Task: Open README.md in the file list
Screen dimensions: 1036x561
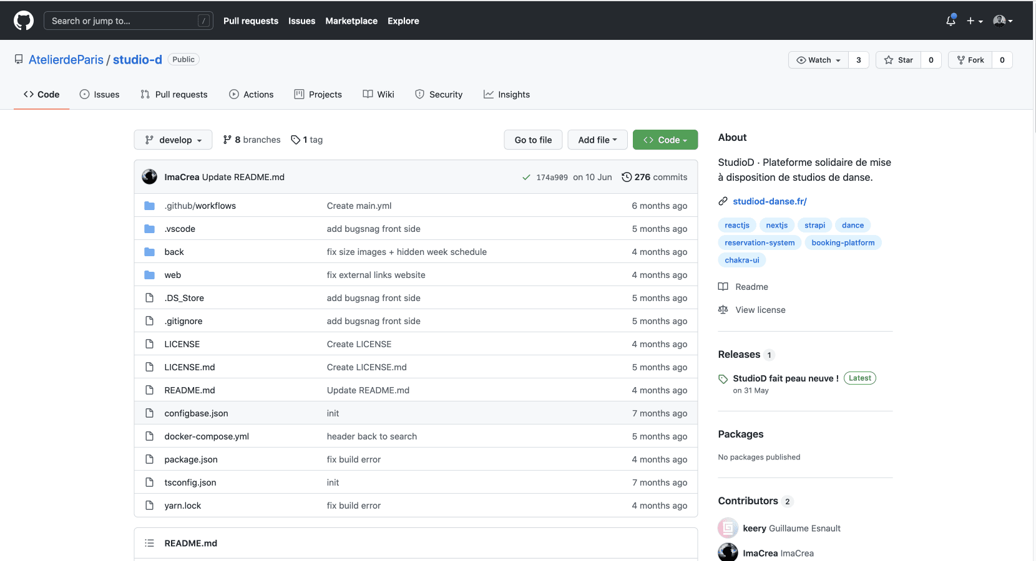Action: [190, 390]
